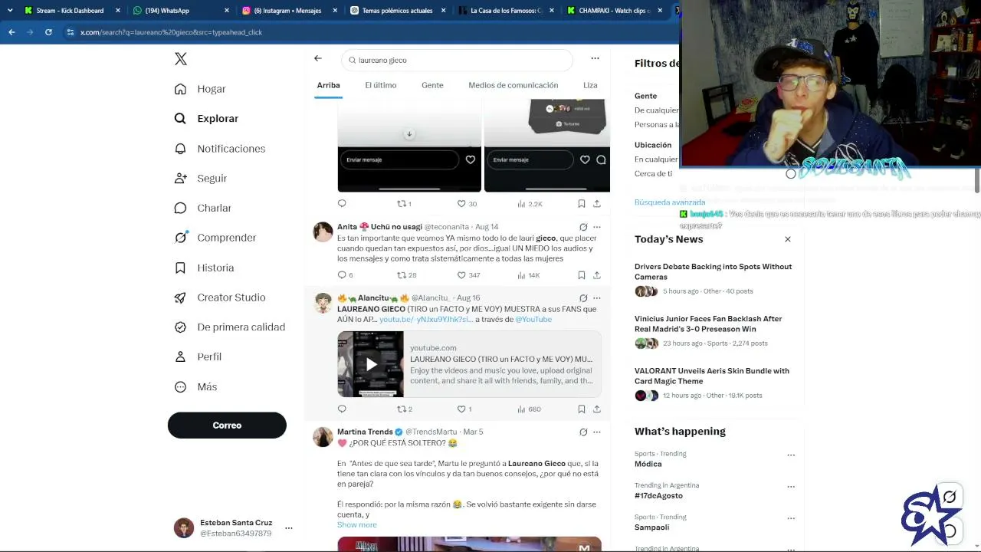
Task: Expand Martina Trends tweet with Show more
Action: tap(357, 525)
